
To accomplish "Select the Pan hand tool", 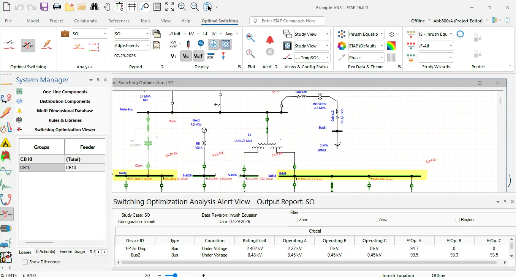I will pyautogui.click(x=107, y=7).
